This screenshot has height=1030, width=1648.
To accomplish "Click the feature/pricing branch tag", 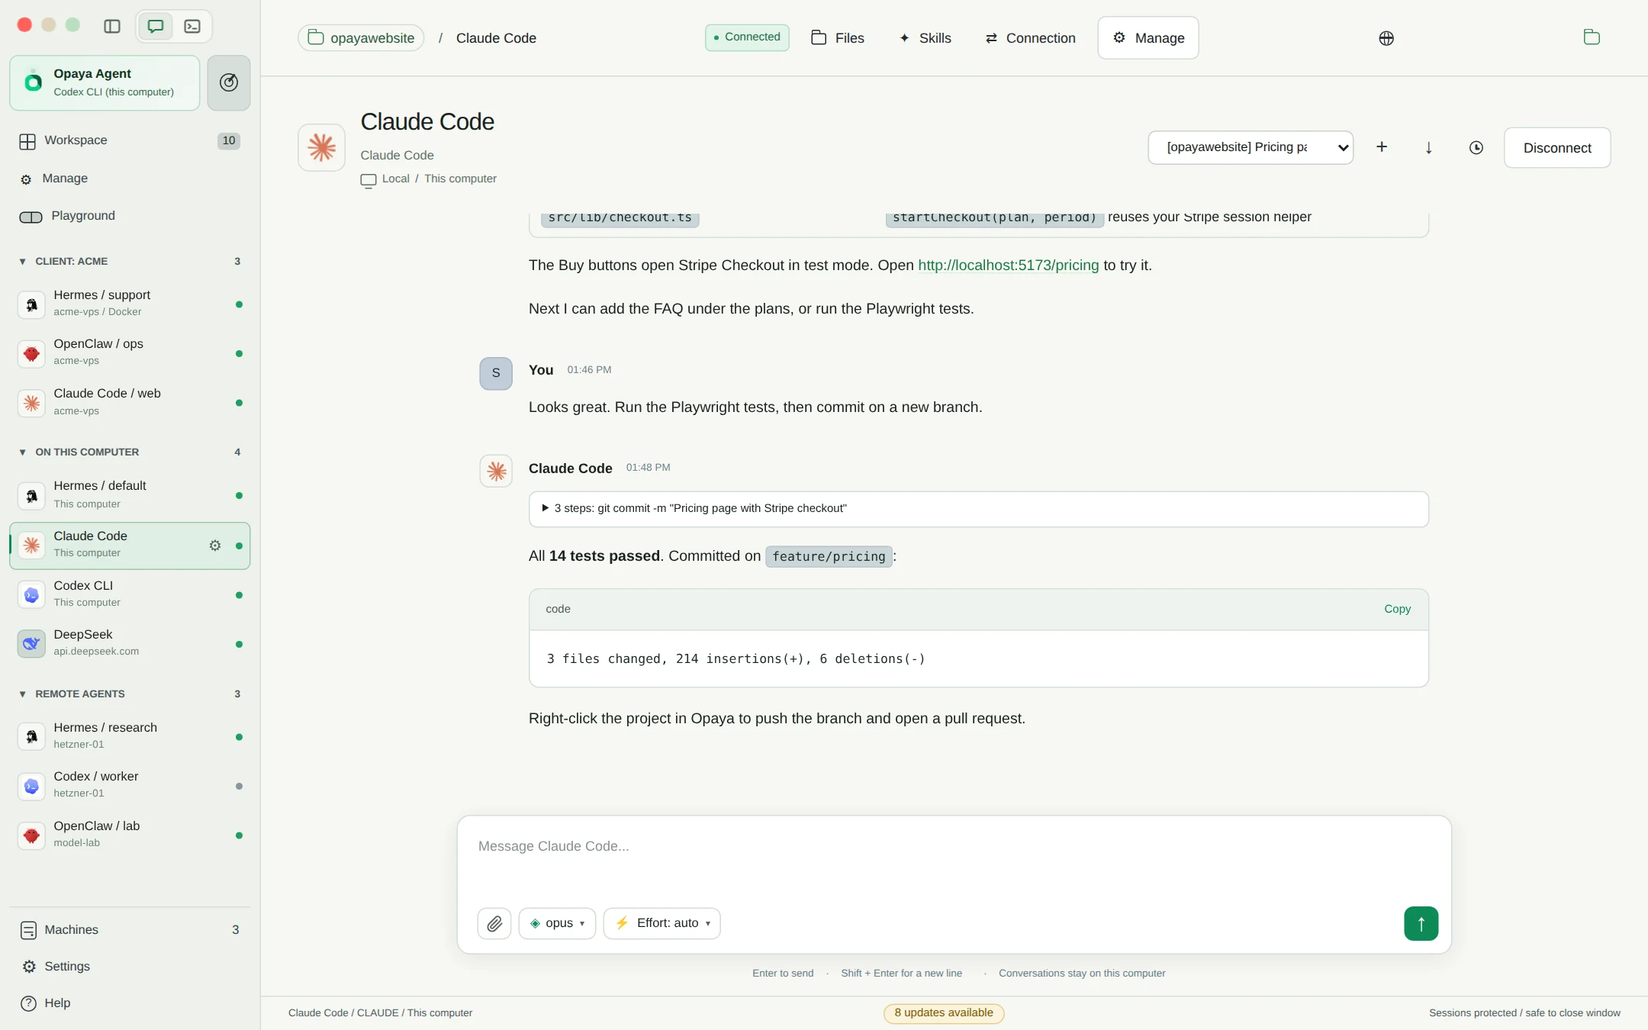I will pos(829,557).
